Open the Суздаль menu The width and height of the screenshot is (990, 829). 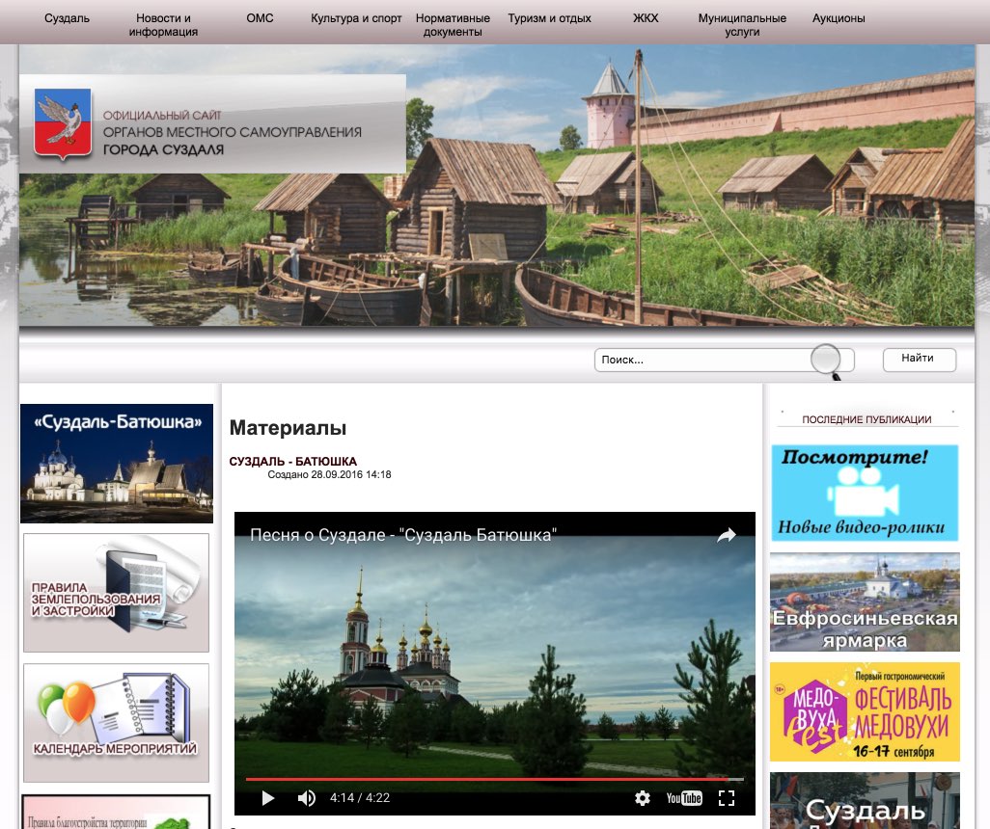pyautogui.click(x=67, y=18)
